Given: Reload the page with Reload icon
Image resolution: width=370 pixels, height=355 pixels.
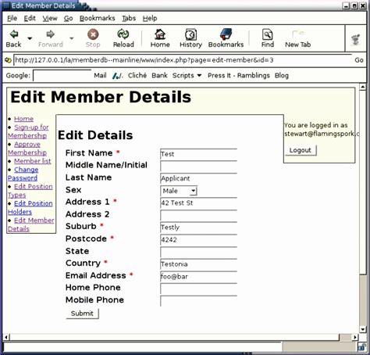Looking at the screenshot, I should 123,34.
